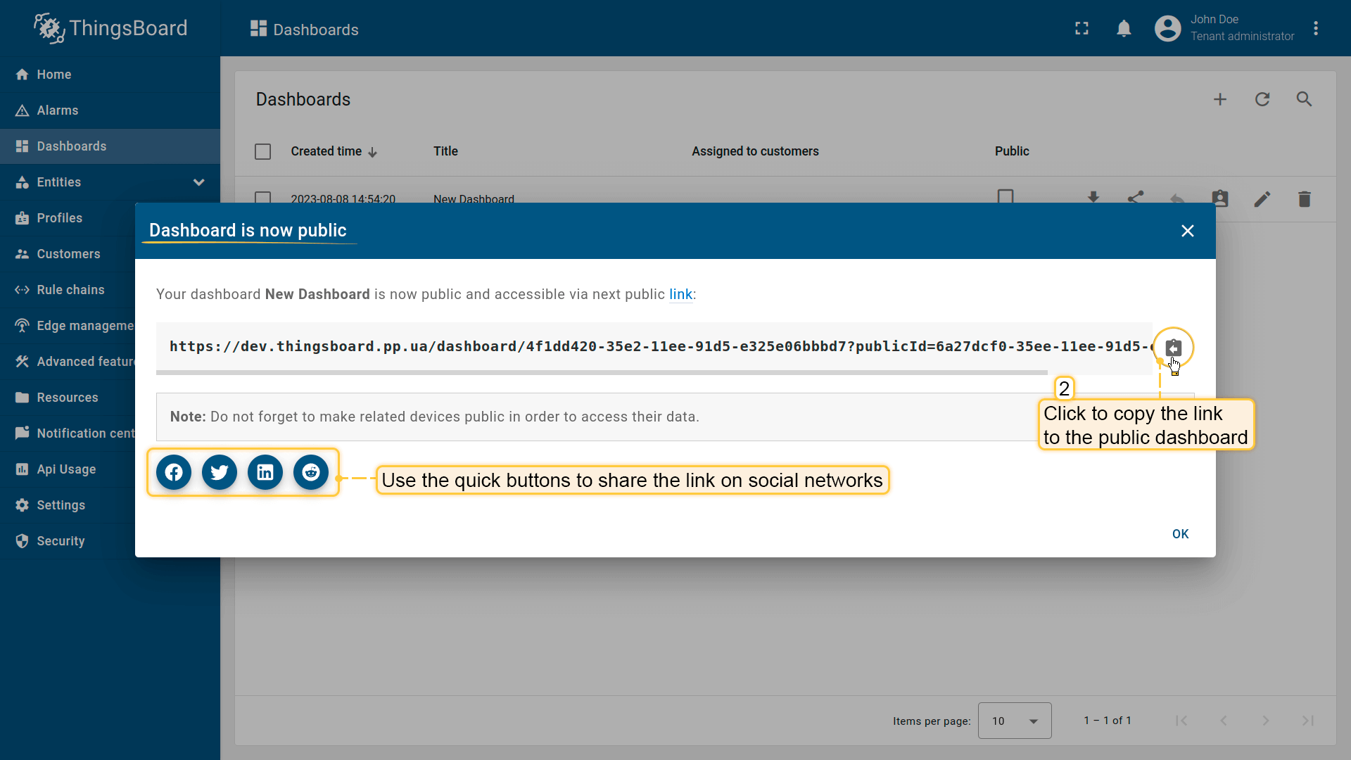The height and width of the screenshot is (760, 1351).
Task: Share the link on Reddit
Action: (311, 472)
